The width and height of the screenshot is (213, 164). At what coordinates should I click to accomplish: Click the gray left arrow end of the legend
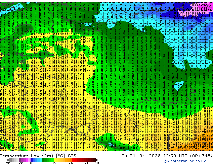click(x=8, y=160)
